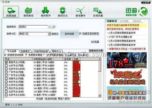This screenshot has height=108, width=152.
Task: Sort by 节点 column header
Action: pyautogui.click(x=18, y=59)
